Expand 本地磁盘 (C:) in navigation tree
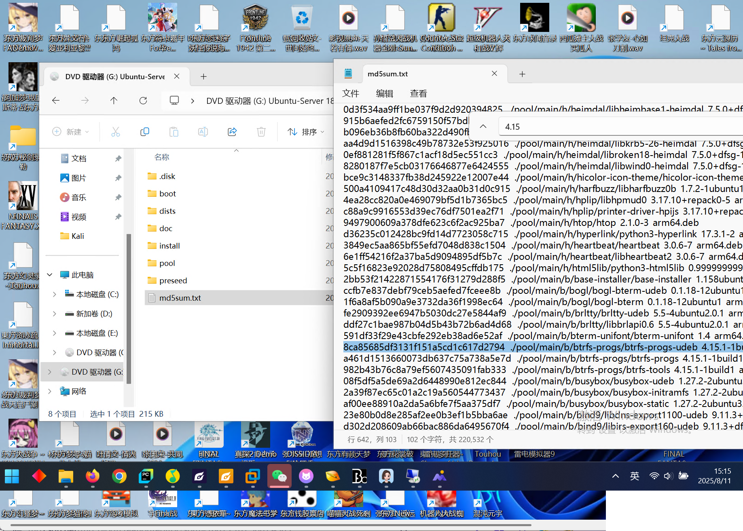743x531 pixels. coord(55,294)
